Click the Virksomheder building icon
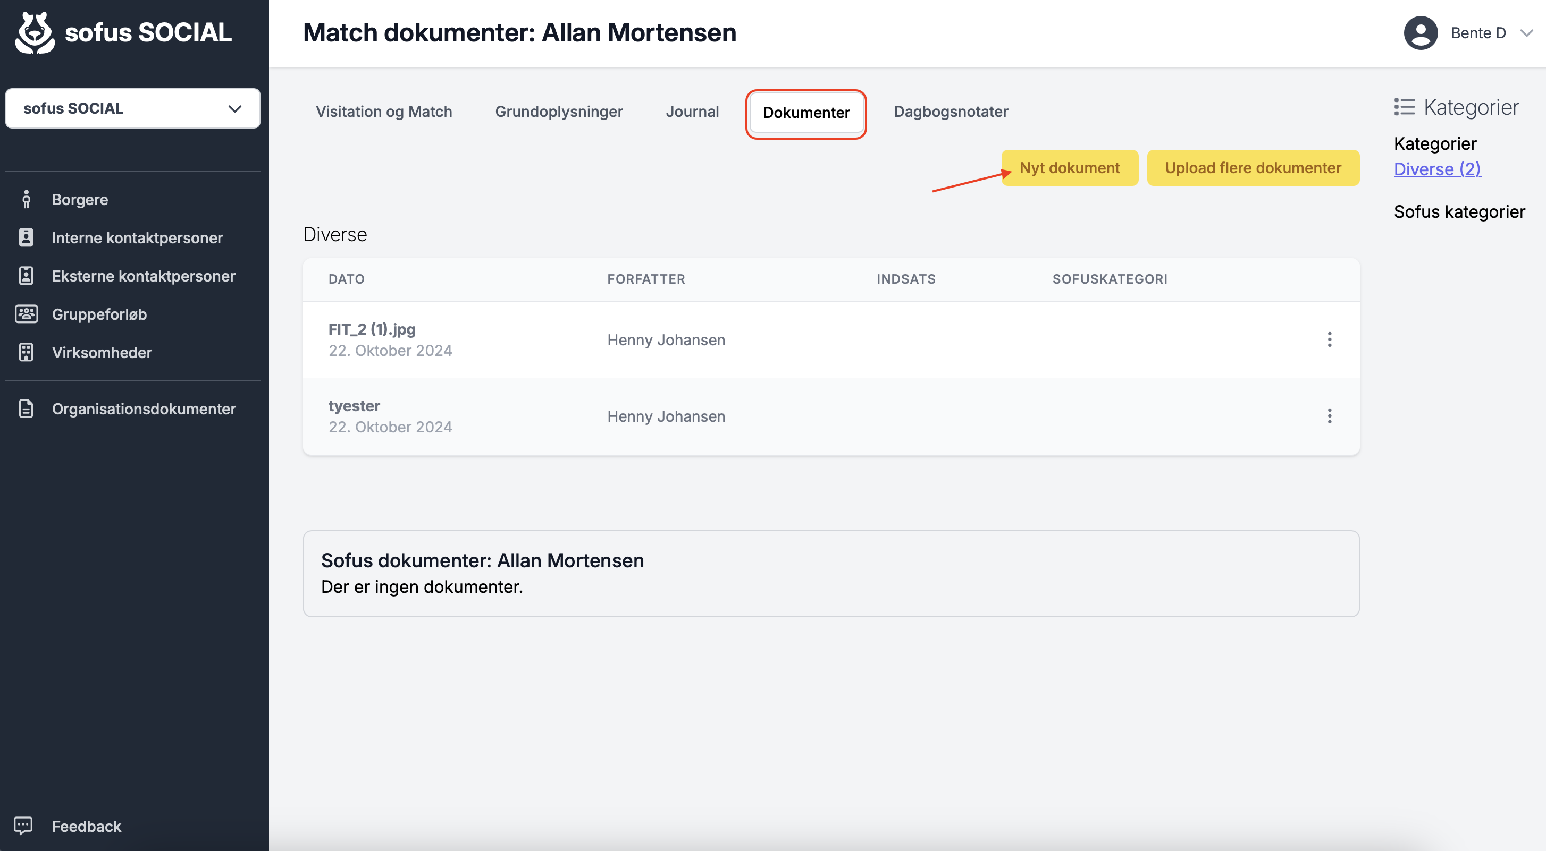Image resolution: width=1546 pixels, height=851 pixels. tap(26, 352)
